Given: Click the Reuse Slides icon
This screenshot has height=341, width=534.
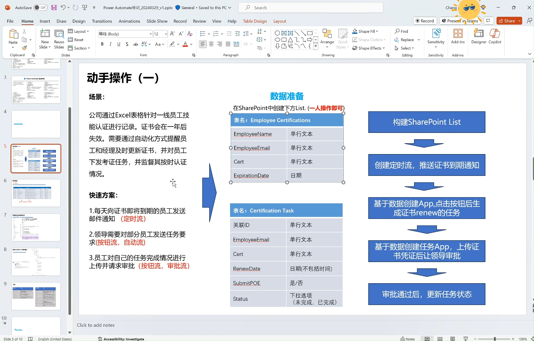Looking at the screenshot, I should click(59, 38).
